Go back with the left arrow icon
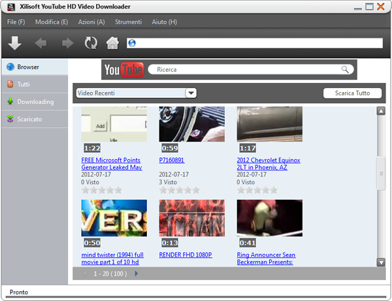 point(41,43)
